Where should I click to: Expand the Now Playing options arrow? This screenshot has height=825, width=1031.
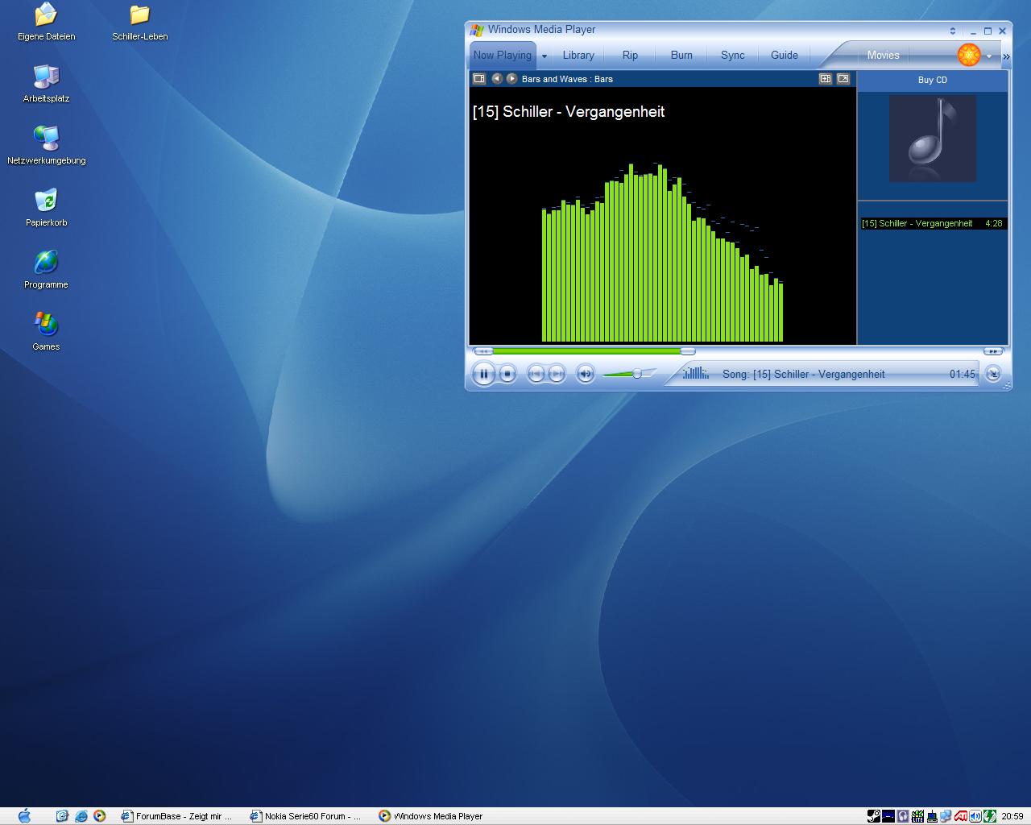(x=544, y=56)
